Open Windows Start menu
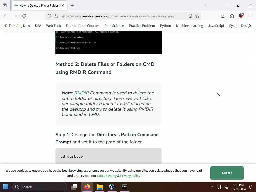Viewport: 256px width, 192px height. pyautogui.click(x=6, y=187)
